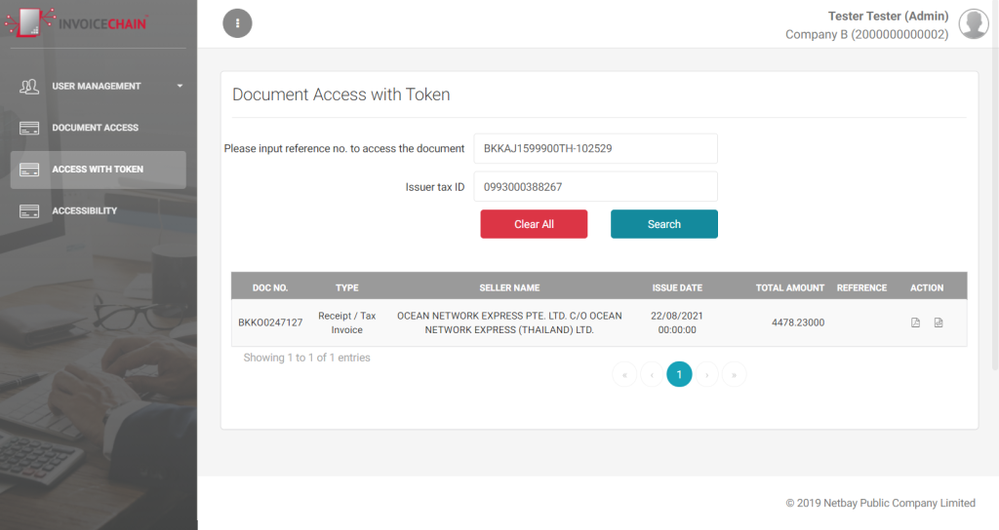Screen dimensions: 999x530
Task: Click the Accessibility card icon
Action: click(29, 211)
